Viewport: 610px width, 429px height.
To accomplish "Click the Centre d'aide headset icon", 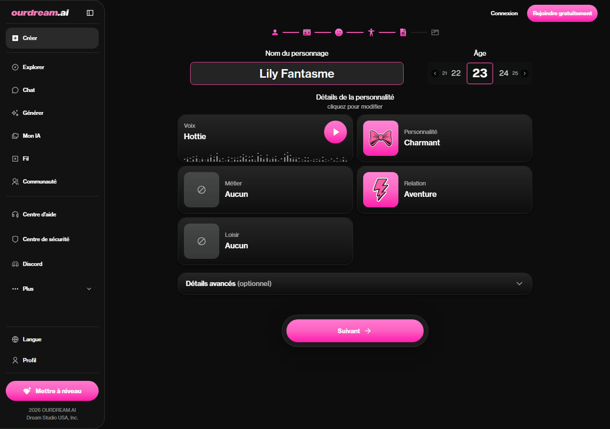I will click(15, 214).
